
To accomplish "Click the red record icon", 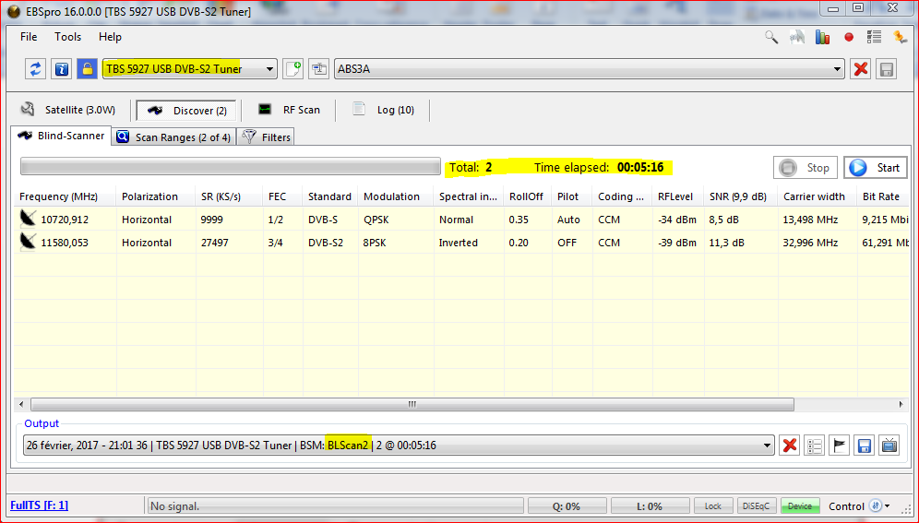I will (849, 37).
